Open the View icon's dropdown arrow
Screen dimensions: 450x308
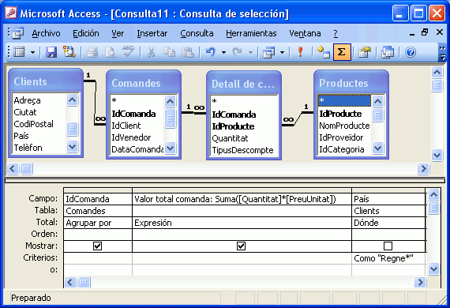(32, 53)
